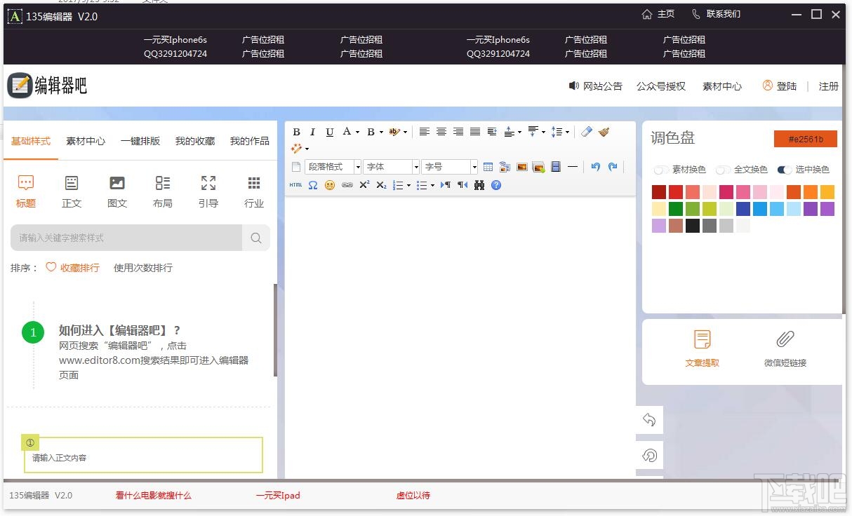Image resolution: width=852 pixels, height=516 pixels.
Task: Select the 图文 style category
Action: (x=117, y=192)
